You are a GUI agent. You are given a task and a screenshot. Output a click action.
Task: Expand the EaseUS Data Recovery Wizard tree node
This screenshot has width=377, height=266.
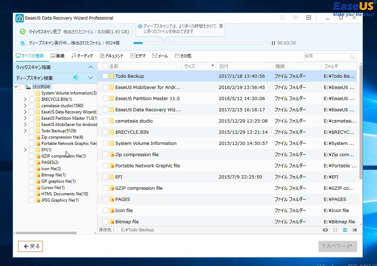click(x=25, y=112)
